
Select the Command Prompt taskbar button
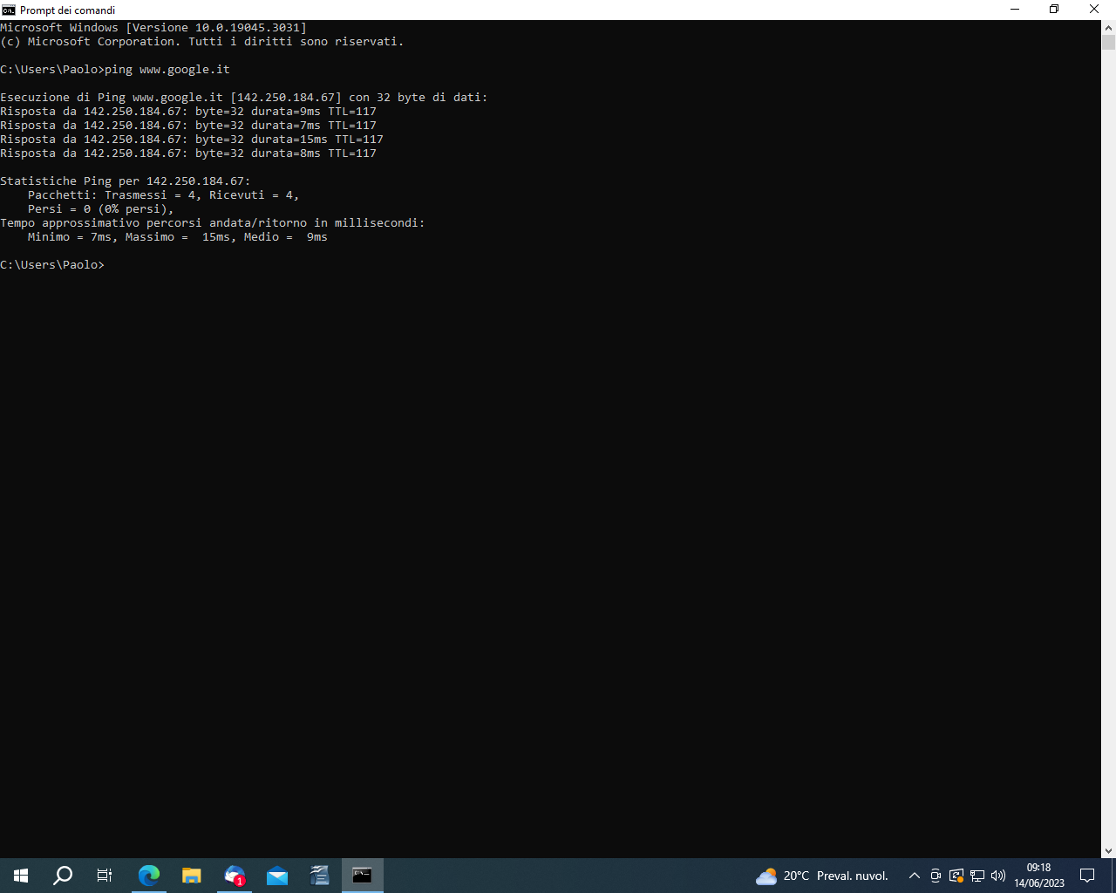pyautogui.click(x=362, y=876)
